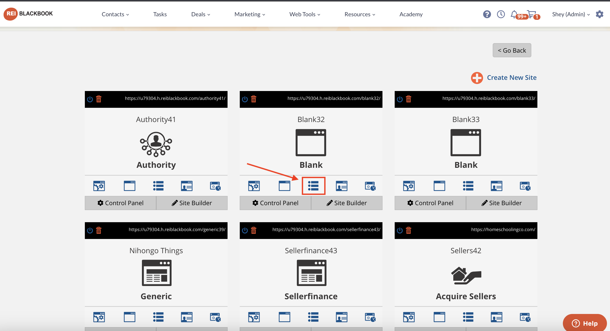Delete the Blank33 site with trash icon
Viewport: 610px width, 331px height.
(409, 99)
